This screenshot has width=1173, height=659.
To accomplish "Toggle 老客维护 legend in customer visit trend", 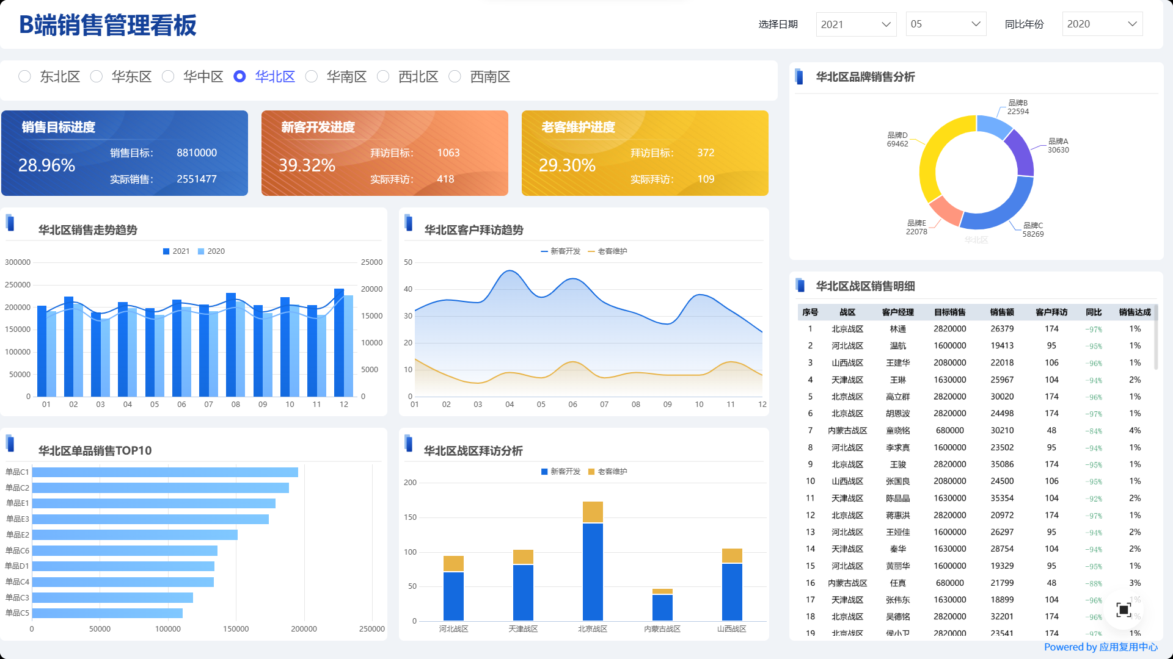I will (607, 251).
